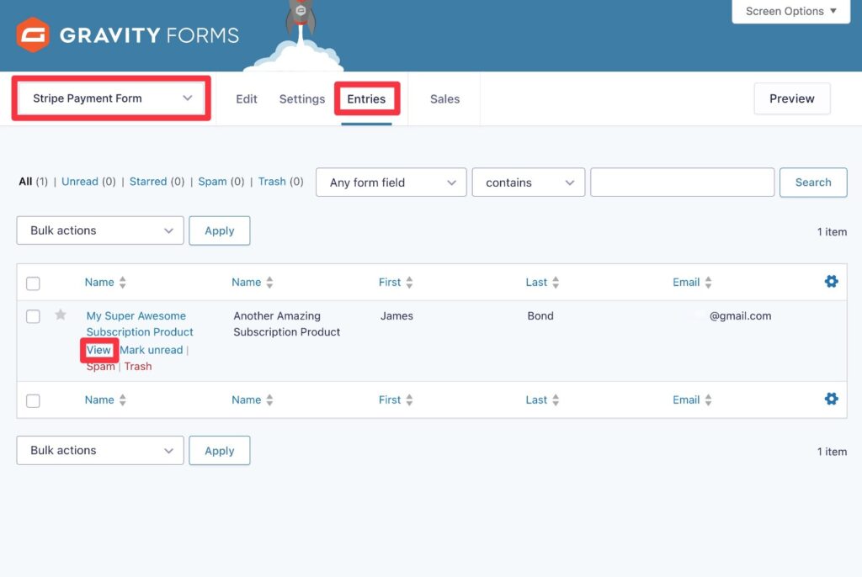Switch to the Sales tab

[444, 99]
